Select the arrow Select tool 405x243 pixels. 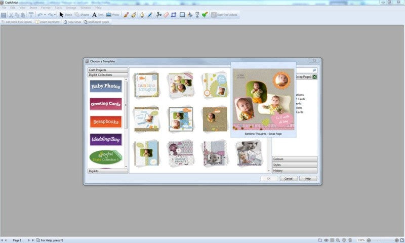66,15
